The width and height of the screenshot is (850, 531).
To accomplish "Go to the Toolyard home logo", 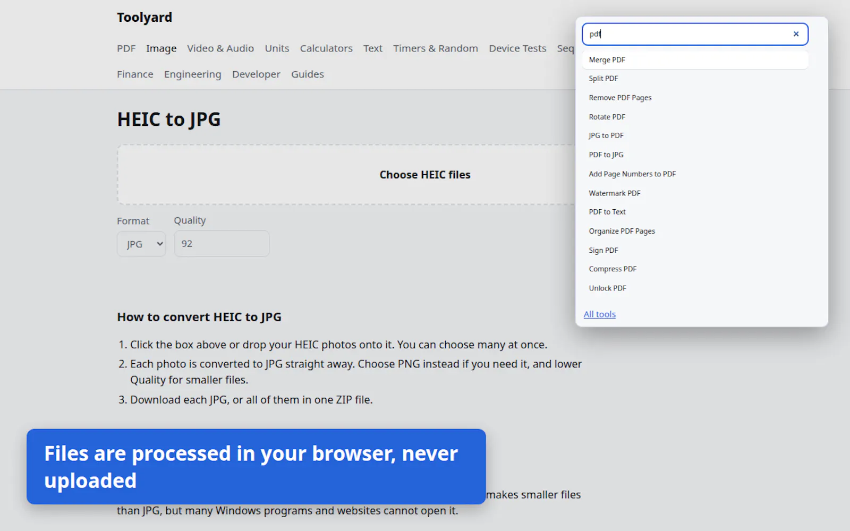I will pyautogui.click(x=144, y=18).
